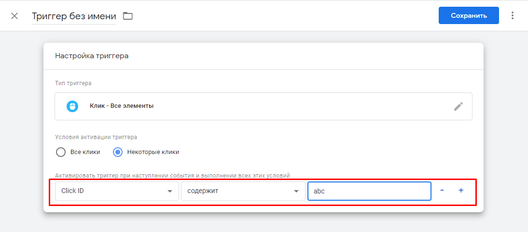Click the "Клик - Все элементы" trigger type text
The width and height of the screenshot is (528, 232).
(x=122, y=106)
